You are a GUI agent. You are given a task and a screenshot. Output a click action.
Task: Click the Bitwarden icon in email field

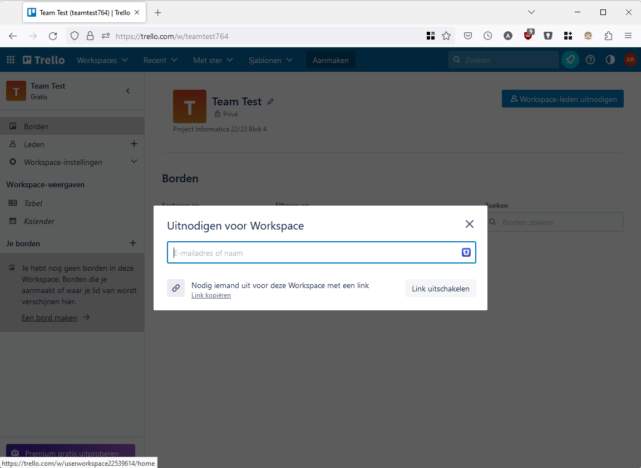click(x=466, y=253)
